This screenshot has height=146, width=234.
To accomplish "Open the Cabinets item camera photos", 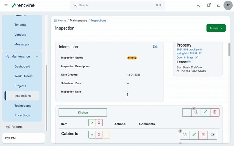I will pyautogui.click(x=185, y=135).
